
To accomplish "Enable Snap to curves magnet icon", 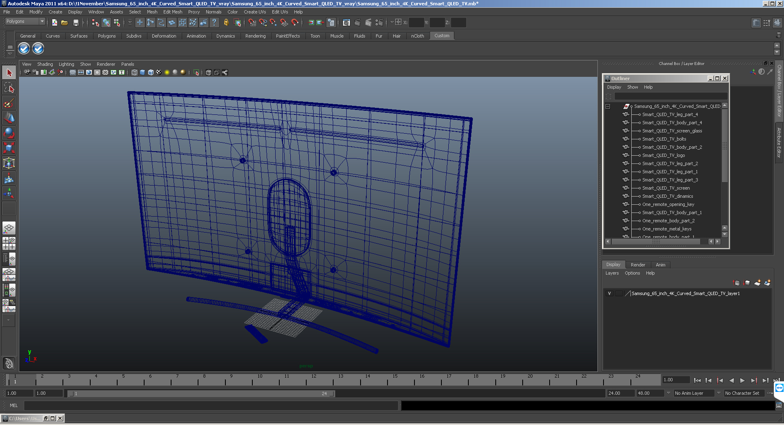I will 263,22.
